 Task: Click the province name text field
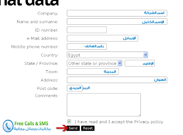140,63
